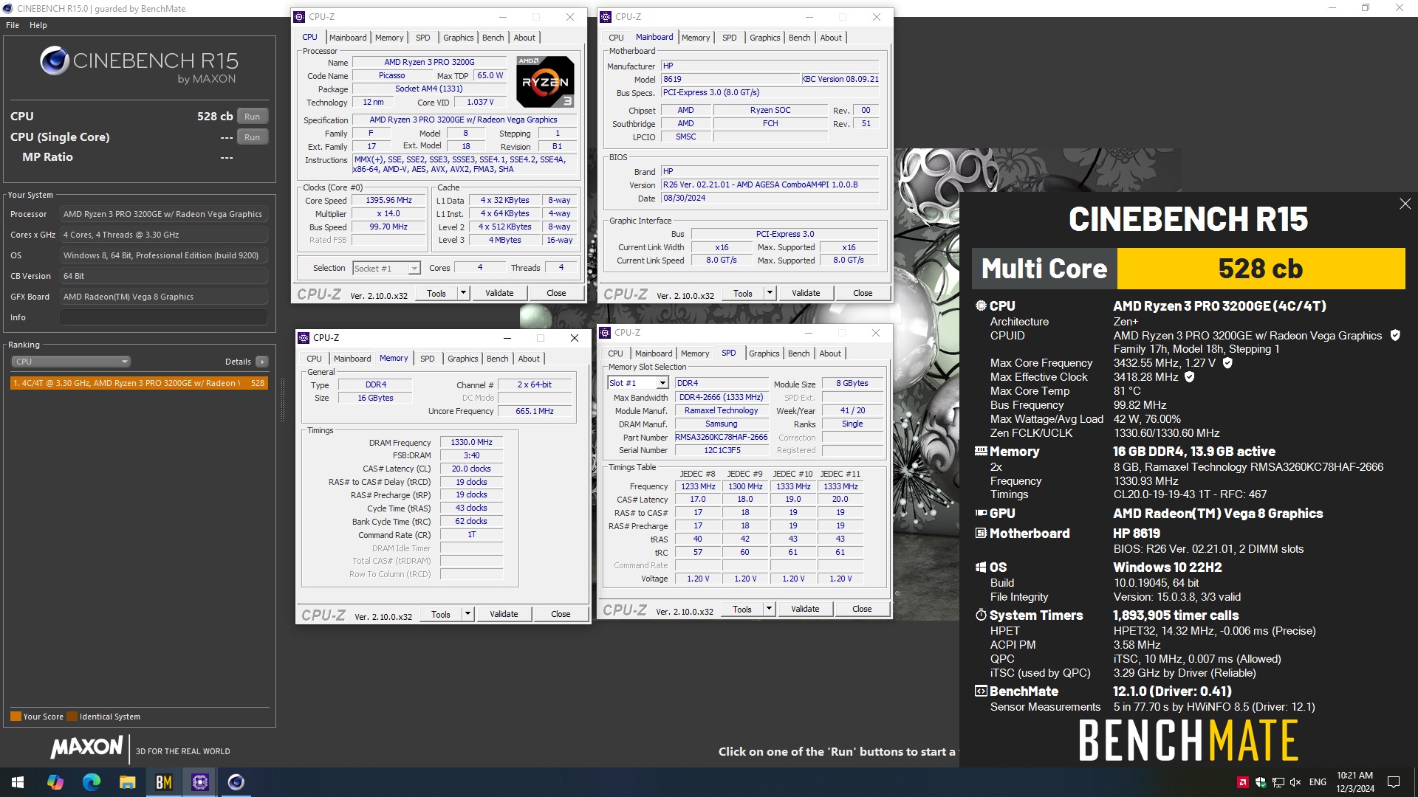Launch Copilot from the taskbar

pos(55,782)
